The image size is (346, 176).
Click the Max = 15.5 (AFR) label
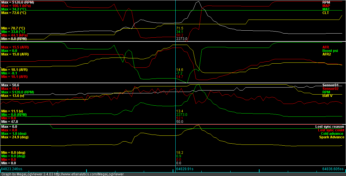[x=15, y=47]
